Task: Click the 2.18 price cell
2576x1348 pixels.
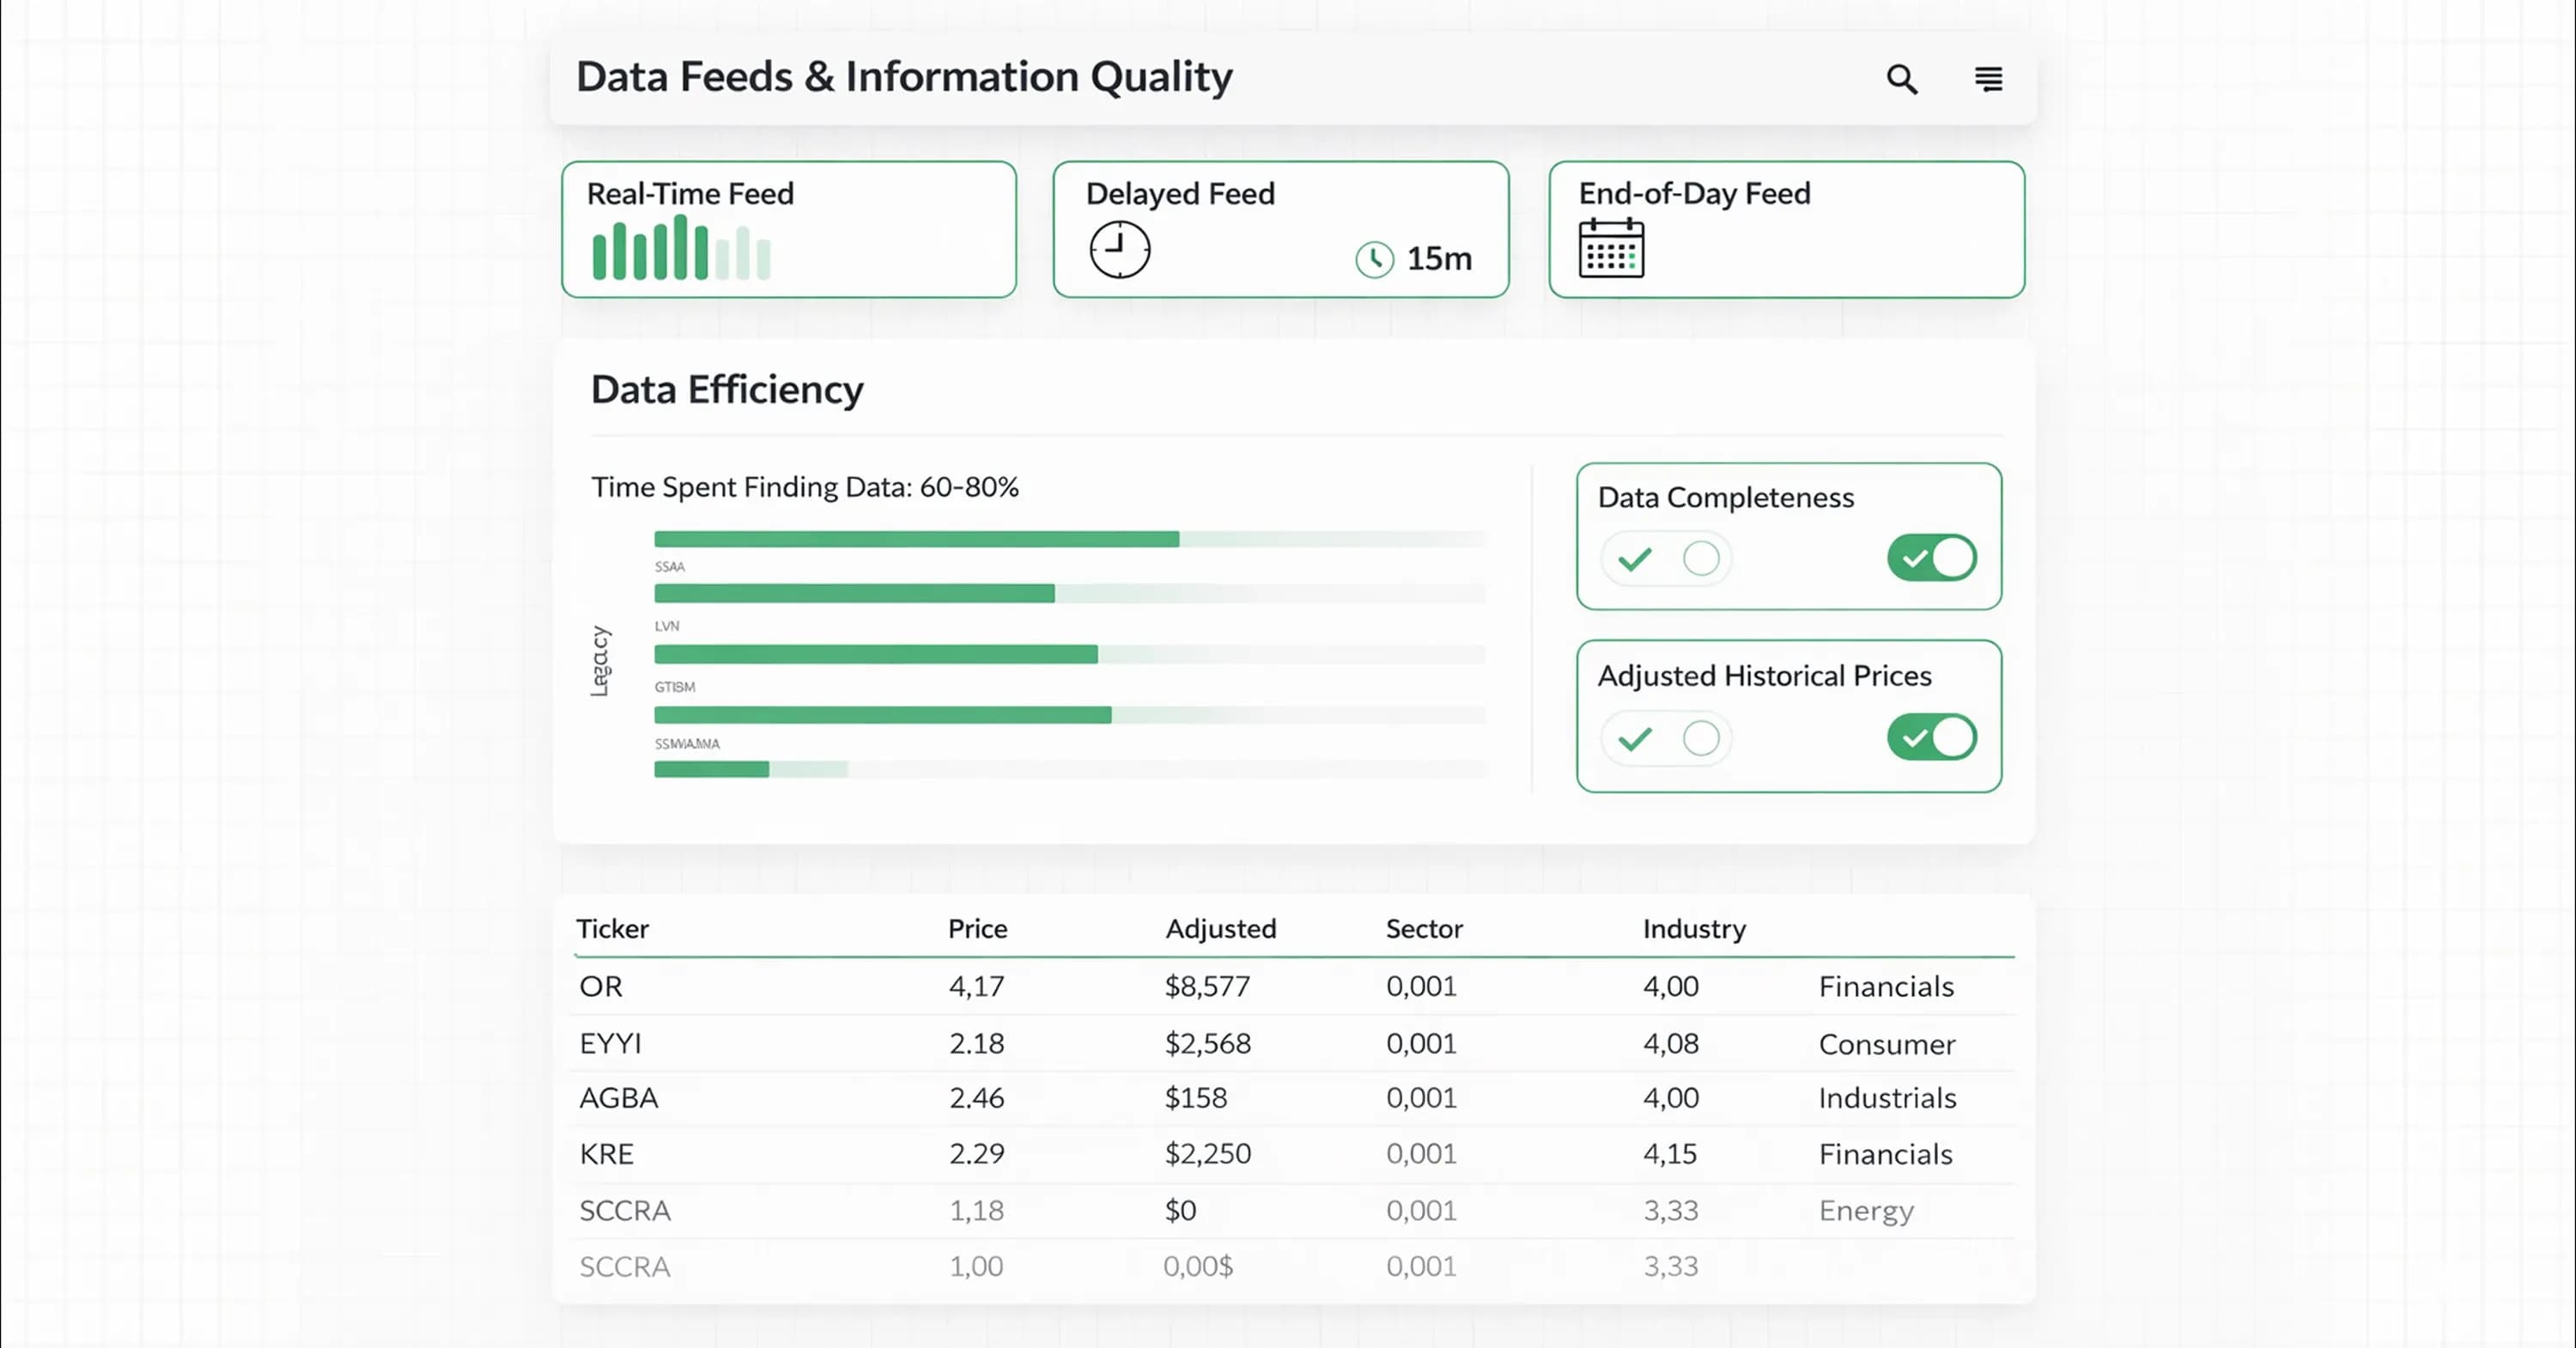Action: click(976, 1044)
